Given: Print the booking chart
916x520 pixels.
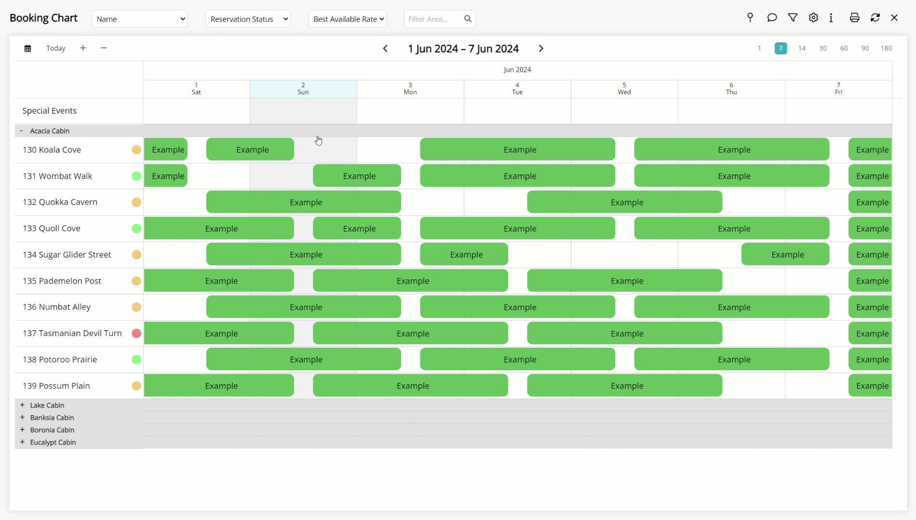Looking at the screenshot, I should click(x=854, y=18).
